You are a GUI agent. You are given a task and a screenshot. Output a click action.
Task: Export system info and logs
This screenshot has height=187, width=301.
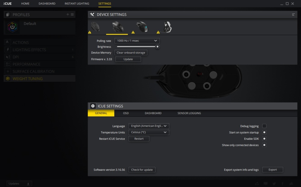coord(273,170)
